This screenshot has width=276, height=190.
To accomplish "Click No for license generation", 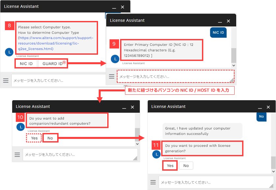I will 186,166.
